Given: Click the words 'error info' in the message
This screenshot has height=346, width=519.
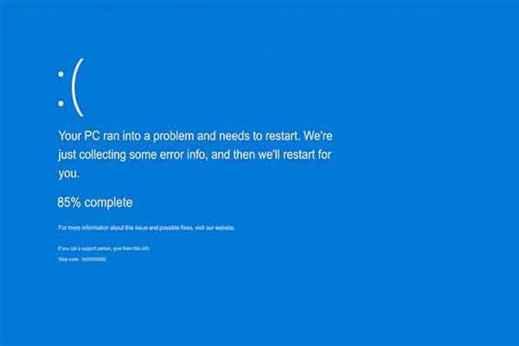Looking at the screenshot, I should 183,154.
